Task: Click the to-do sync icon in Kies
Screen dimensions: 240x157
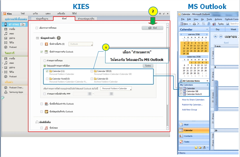Action: (46, 104)
